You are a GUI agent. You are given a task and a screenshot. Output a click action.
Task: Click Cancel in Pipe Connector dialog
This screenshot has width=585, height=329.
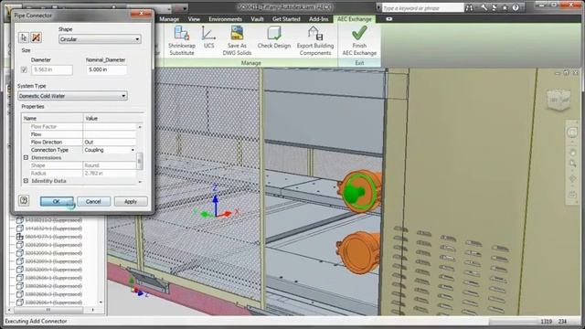pos(93,201)
